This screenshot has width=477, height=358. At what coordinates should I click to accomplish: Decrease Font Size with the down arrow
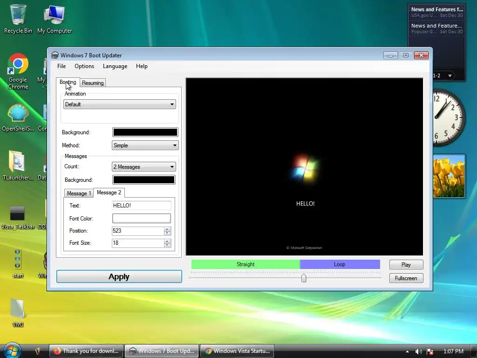[167, 245]
